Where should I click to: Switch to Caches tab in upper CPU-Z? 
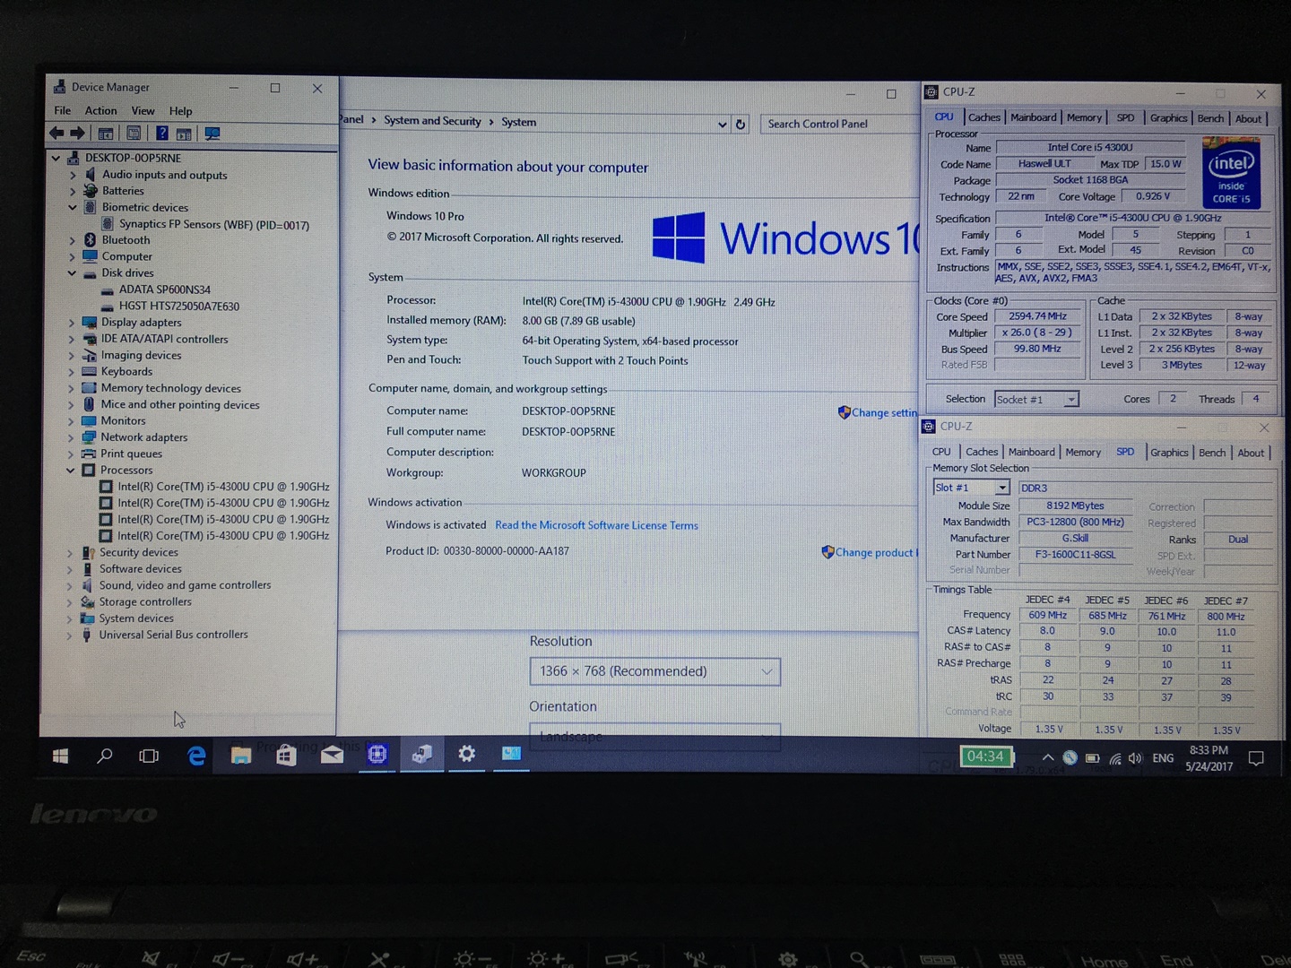coord(983,117)
